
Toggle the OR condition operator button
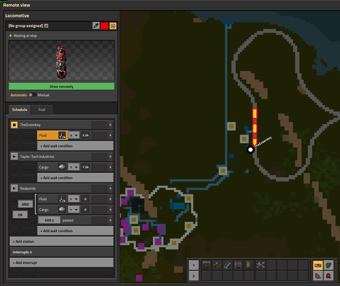click(x=20, y=215)
